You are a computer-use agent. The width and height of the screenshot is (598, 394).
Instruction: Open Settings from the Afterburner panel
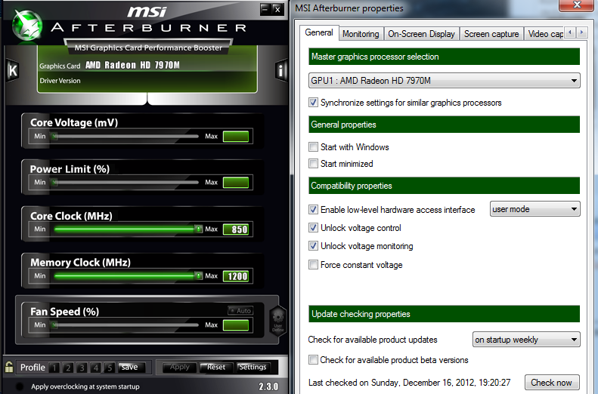point(253,367)
